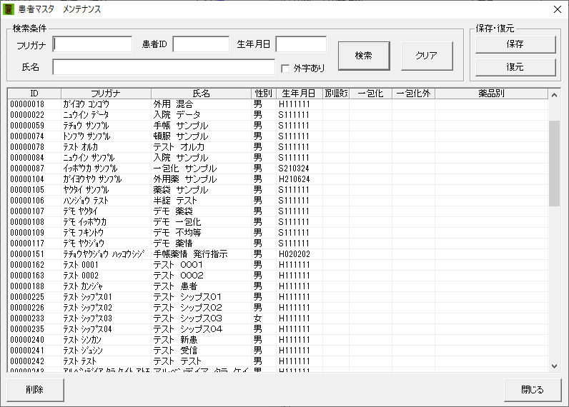
Task: Select the 生年月日 input box
Action: click(301, 44)
